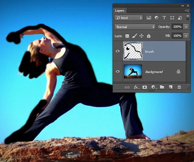Image resolution: width=194 pixels, height=162 pixels.
Task: Open the Layers panel flyout menu
Action: pyautogui.click(x=187, y=11)
